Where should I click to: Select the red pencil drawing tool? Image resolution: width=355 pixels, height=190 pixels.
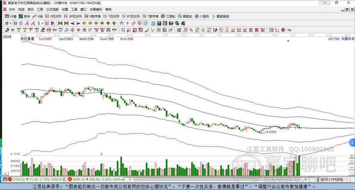pos(7,30)
